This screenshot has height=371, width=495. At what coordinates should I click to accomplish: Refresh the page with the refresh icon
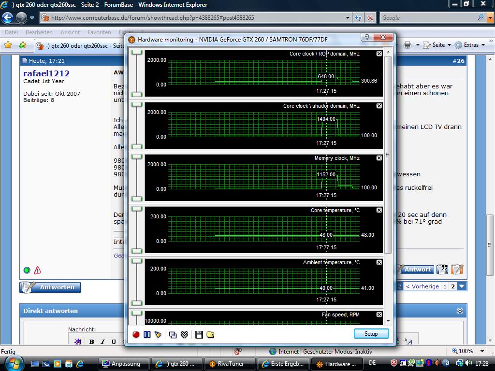coord(358,18)
